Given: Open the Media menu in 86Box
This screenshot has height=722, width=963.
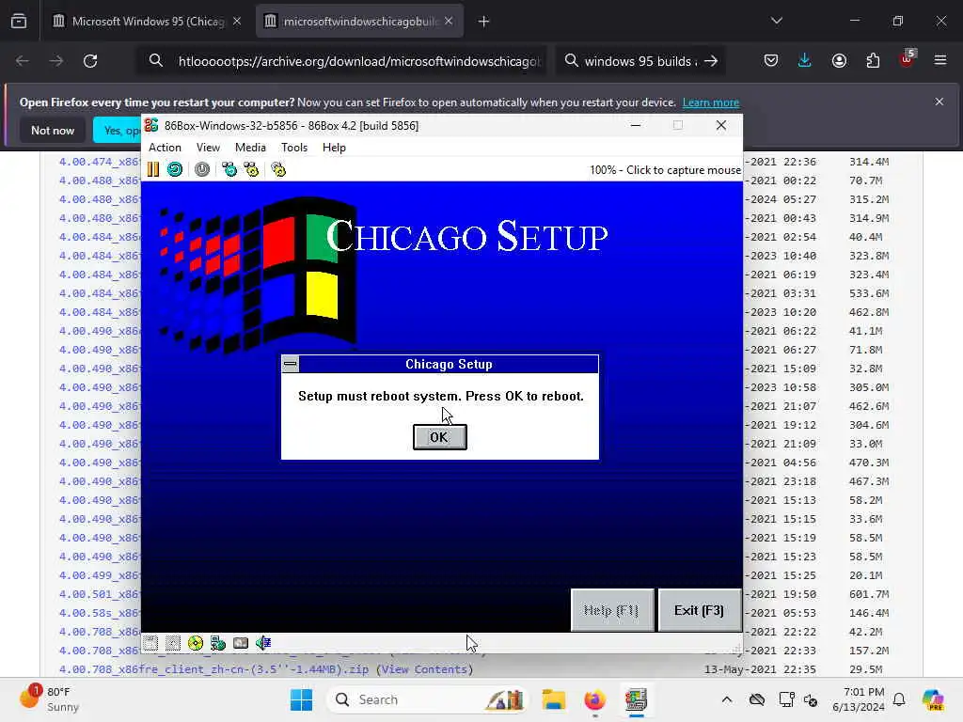Looking at the screenshot, I should click(250, 148).
